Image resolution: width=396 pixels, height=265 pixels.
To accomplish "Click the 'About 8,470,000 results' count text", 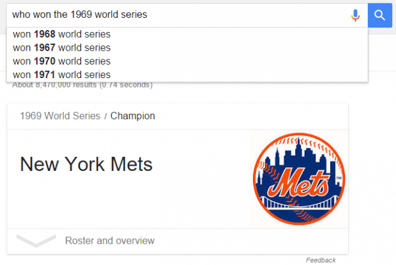I will [x=54, y=84].
